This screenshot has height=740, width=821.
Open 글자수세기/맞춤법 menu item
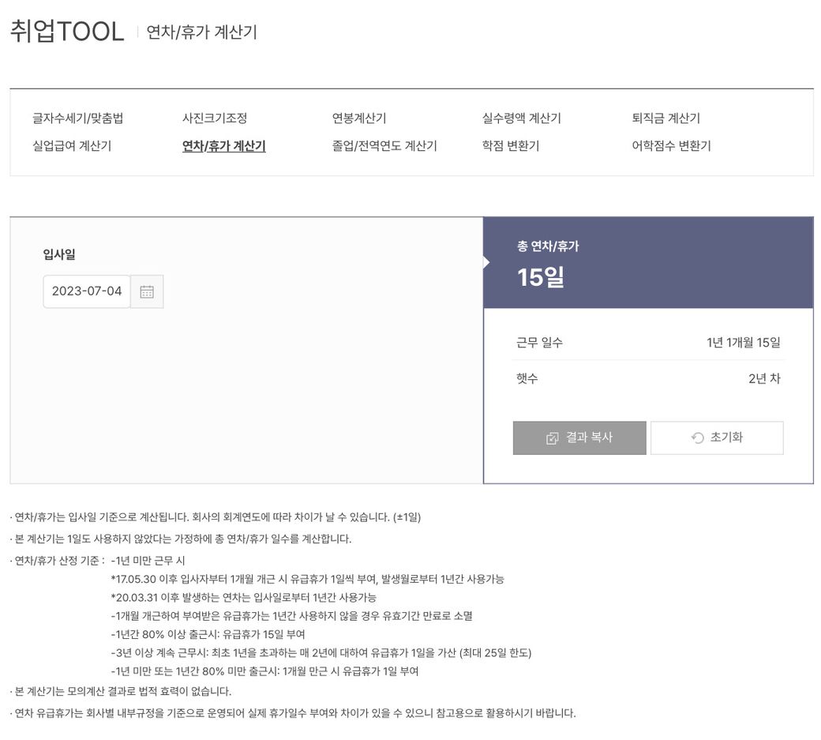[x=77, y=118]
